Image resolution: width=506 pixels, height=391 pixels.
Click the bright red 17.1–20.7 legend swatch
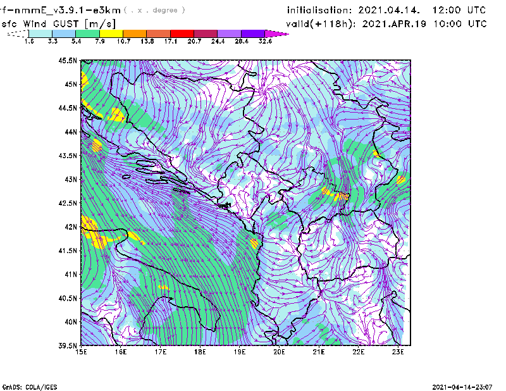click(x=182, y=34)
